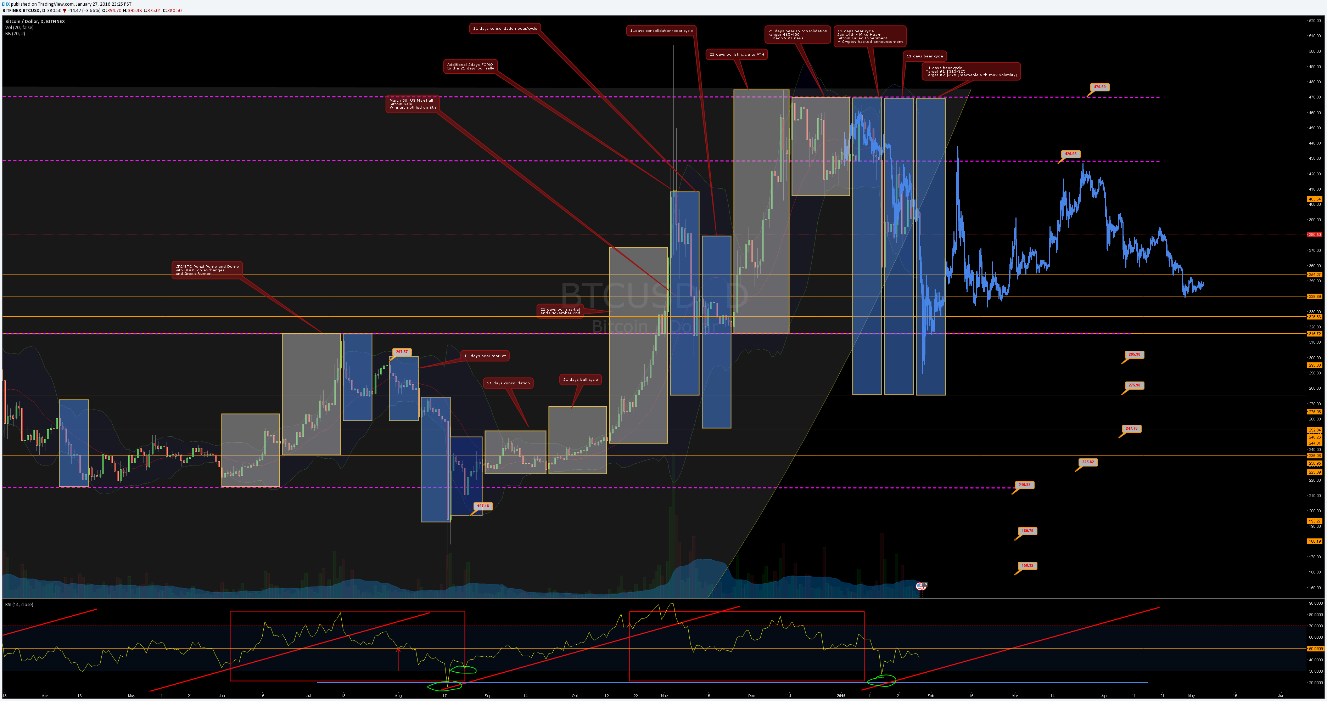
Task: Select the 275.06 level on price axis
Action: coord(1315,412)
